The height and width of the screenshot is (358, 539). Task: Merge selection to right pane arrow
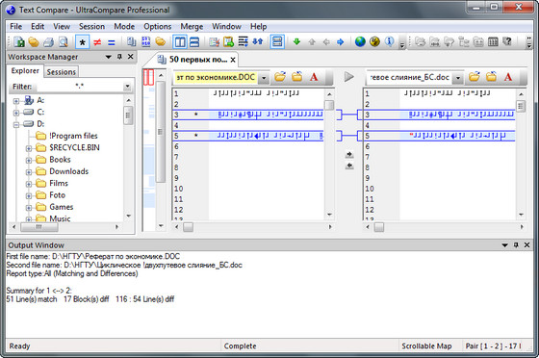pos(349,155)
